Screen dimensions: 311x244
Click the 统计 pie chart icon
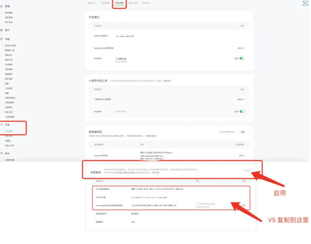click(x=2, y=30)
